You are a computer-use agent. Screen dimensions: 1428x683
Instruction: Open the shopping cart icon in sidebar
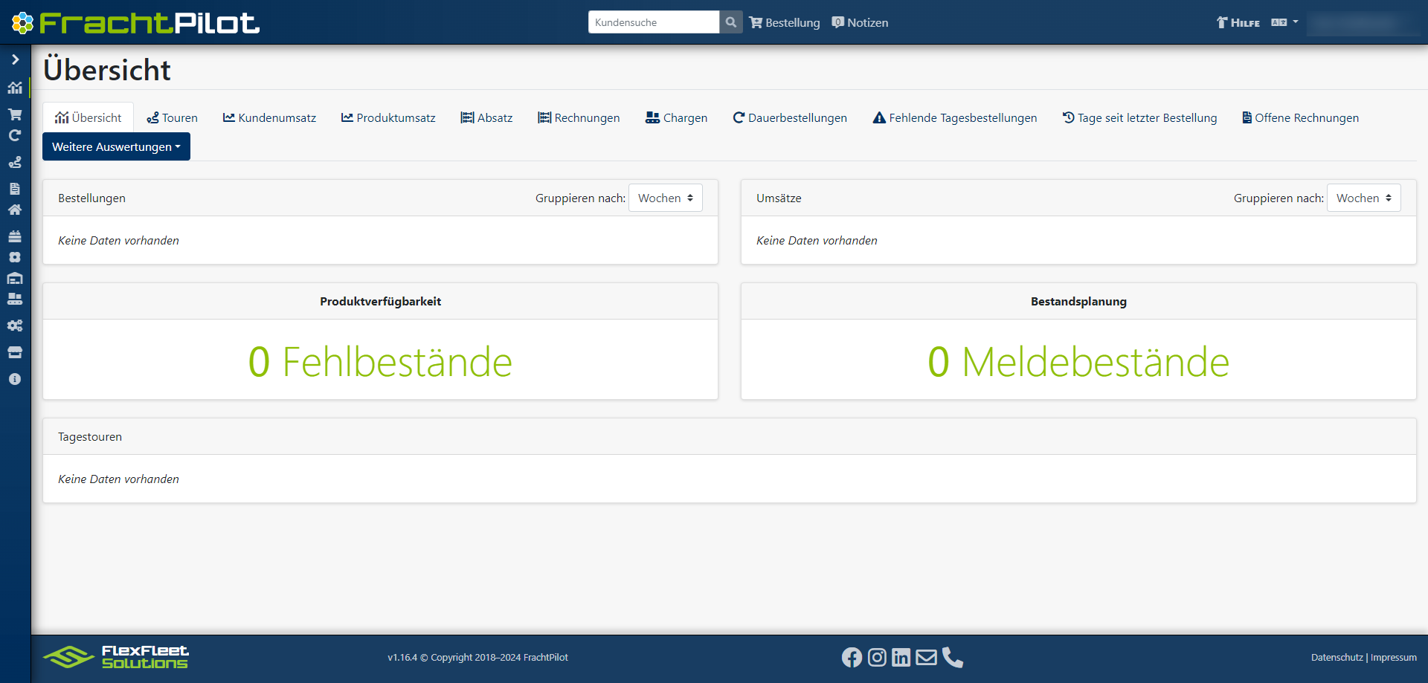(x=15, y=114)
